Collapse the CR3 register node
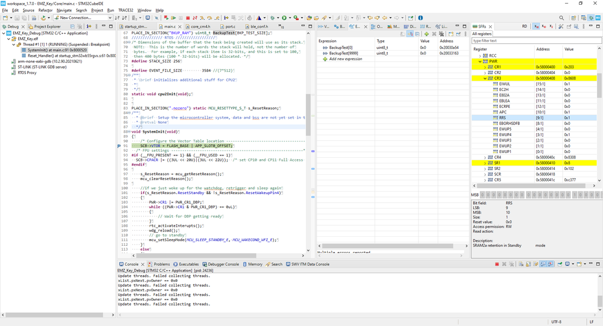603x326 pixels. tap(485, 78)
